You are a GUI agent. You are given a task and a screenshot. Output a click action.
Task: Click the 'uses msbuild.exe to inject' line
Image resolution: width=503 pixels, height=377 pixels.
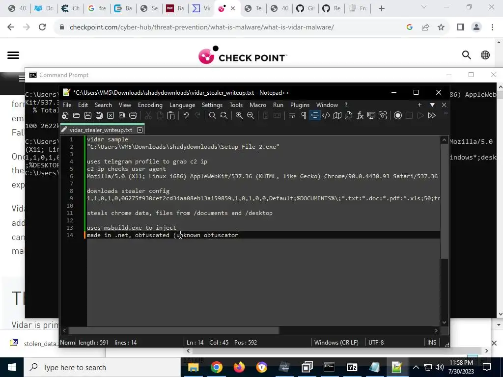pos(132,228)
